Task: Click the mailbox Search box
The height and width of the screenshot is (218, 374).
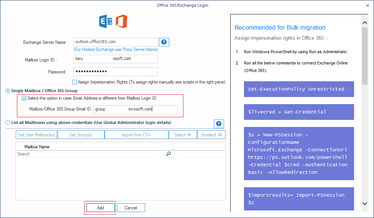Action: pos(94,154)
